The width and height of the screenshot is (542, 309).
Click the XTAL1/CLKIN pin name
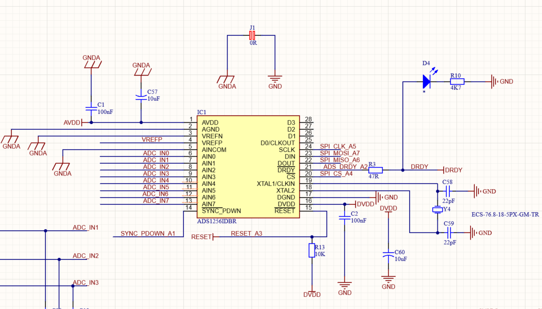pos(276,184)
